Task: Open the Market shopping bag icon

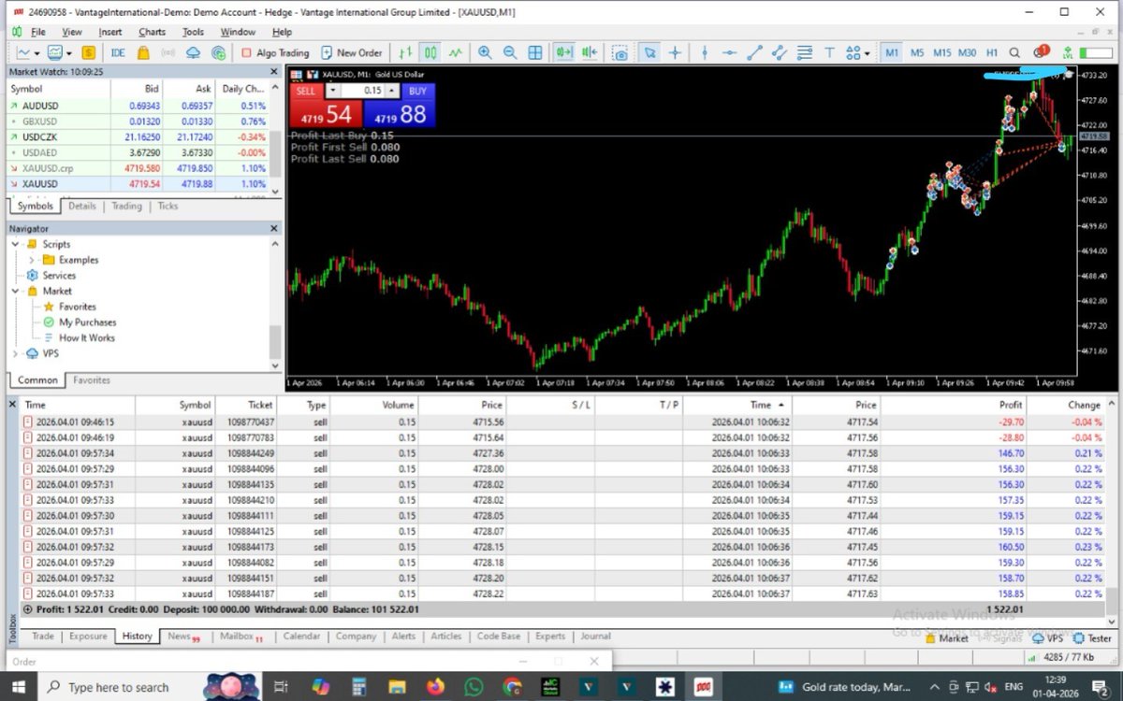Action: [142, 53]
